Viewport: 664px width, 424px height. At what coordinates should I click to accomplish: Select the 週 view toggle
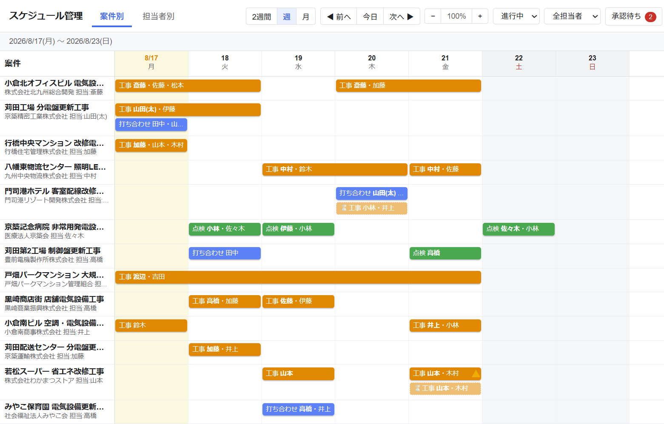287,17
